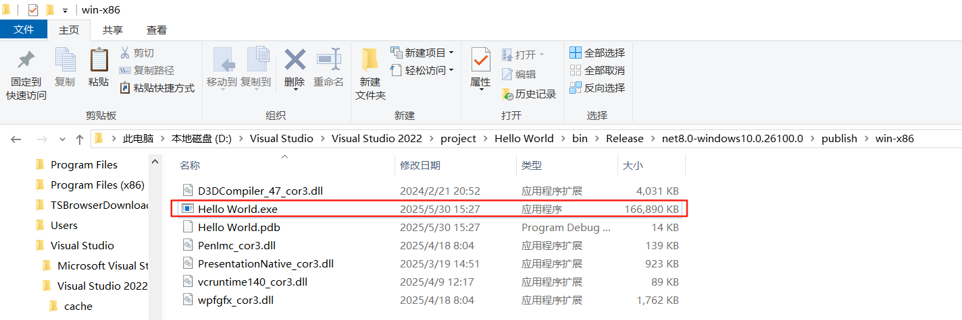Navigate to Hello World breadcrumb
The height and width of the screenshot is (320, 962).
pos(524,139)
